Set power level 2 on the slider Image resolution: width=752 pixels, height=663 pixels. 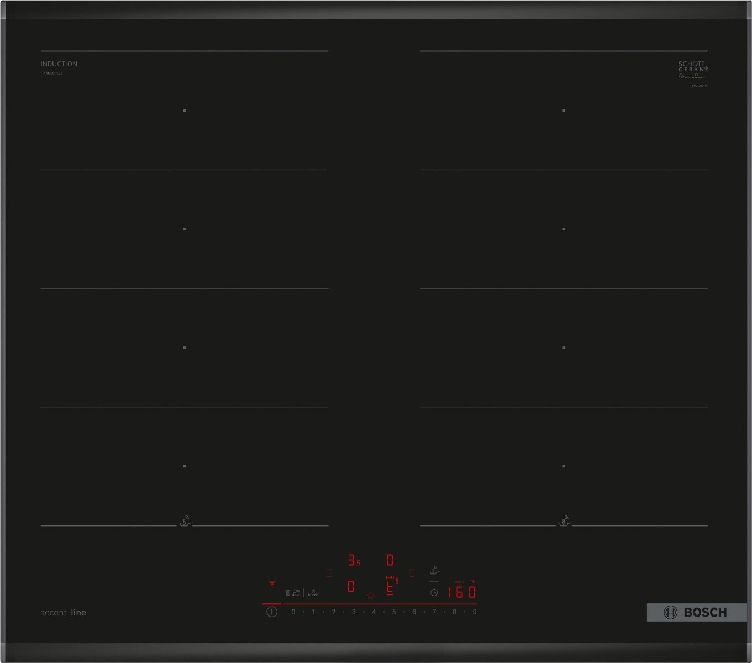(333, 612)
